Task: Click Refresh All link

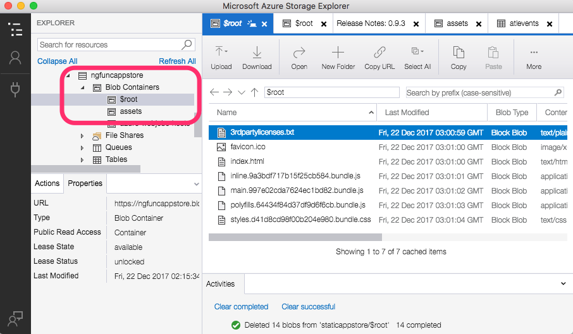Action: 177,61
